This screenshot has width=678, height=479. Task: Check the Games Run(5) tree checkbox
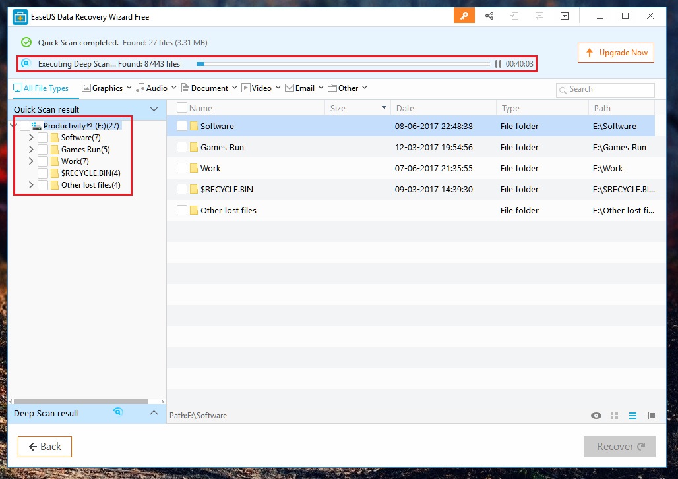(x=43, y=150)
